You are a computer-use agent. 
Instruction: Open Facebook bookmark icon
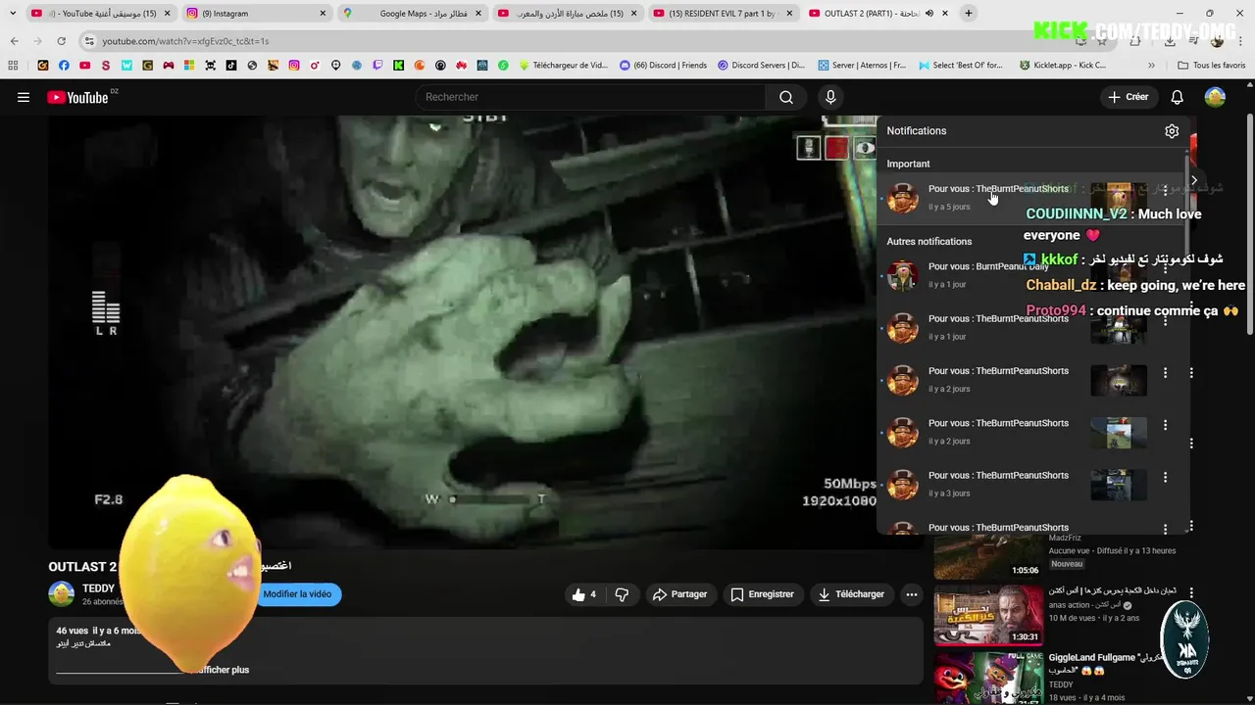64,66
